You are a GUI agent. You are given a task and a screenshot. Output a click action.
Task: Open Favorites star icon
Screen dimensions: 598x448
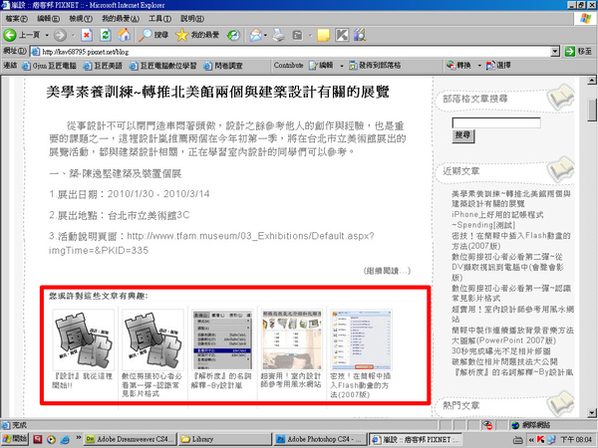(182, 35)
